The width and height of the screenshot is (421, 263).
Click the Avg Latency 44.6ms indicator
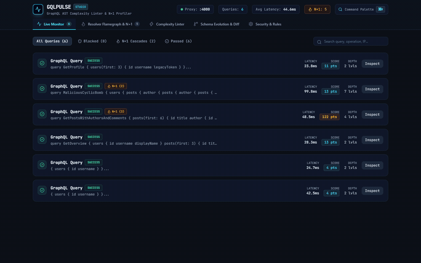[x=276, y=9]
